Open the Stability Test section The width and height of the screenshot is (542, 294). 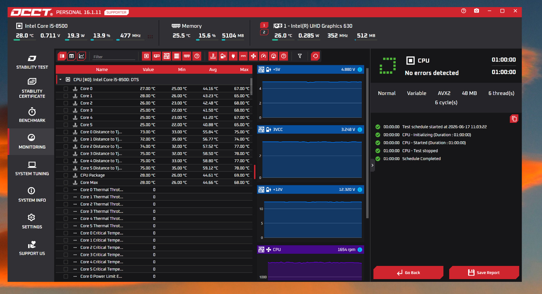click(x=32, y=62)
